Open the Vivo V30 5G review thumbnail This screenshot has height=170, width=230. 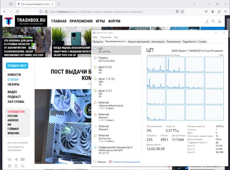pyautogui.click(x=72, y=42)
